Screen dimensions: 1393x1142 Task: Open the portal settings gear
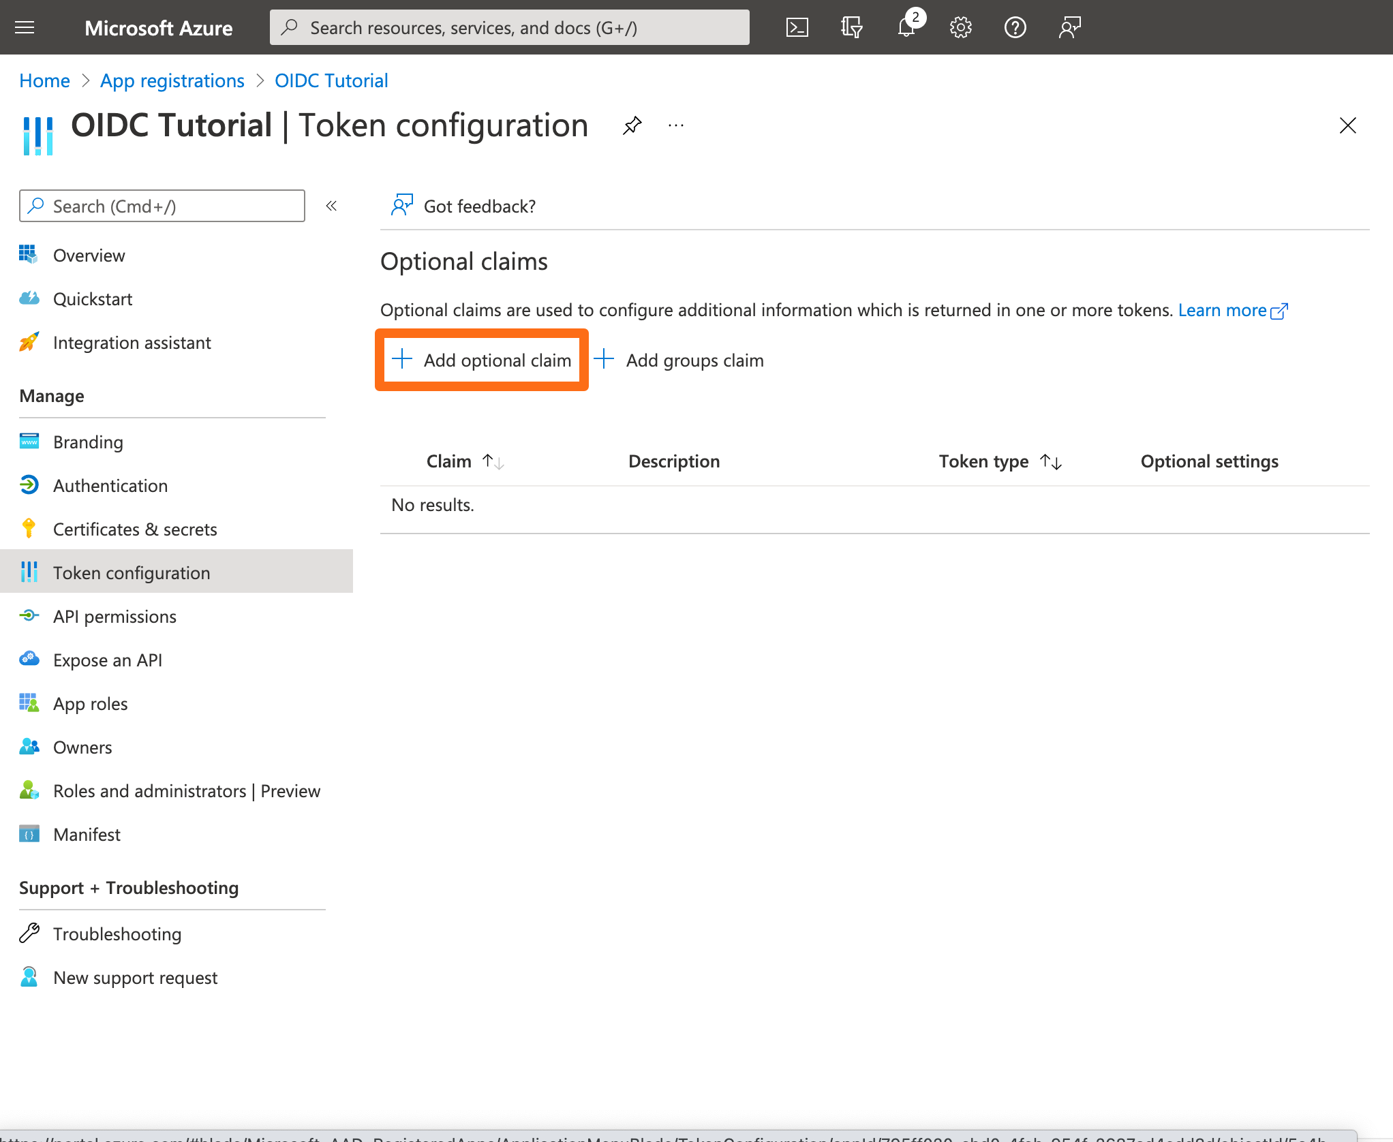(960, 27)
